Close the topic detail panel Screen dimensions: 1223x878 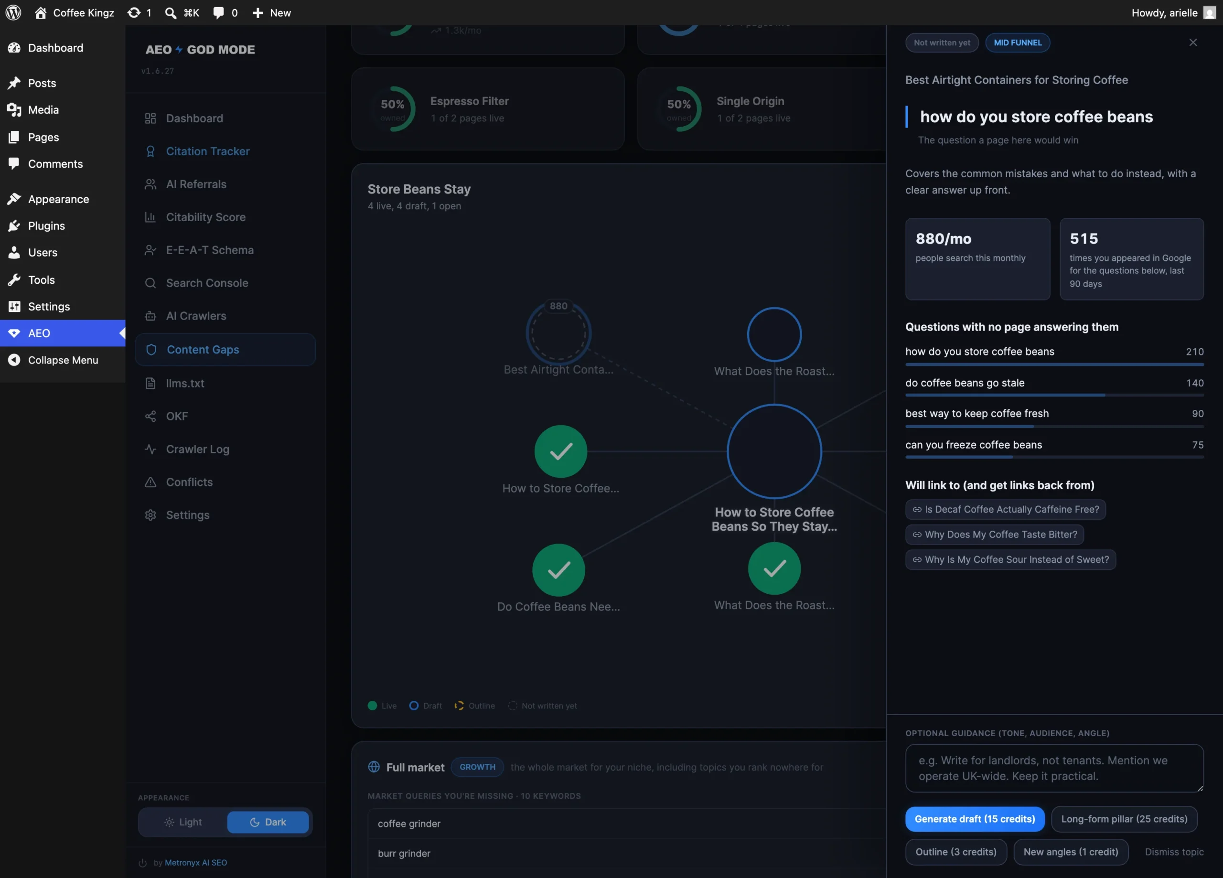pyautogui.click(x=1193, y=43)
